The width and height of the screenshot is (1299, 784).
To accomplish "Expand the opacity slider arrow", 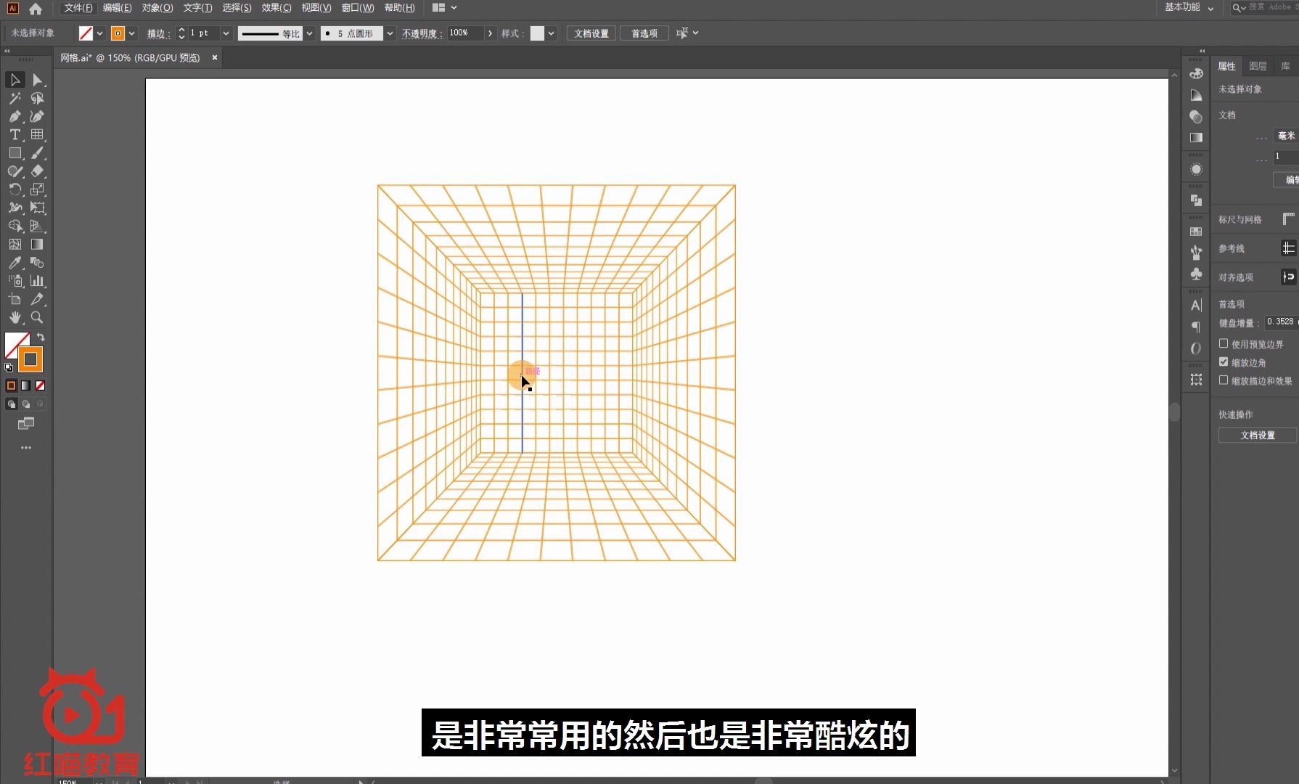I will pos(491,33).
